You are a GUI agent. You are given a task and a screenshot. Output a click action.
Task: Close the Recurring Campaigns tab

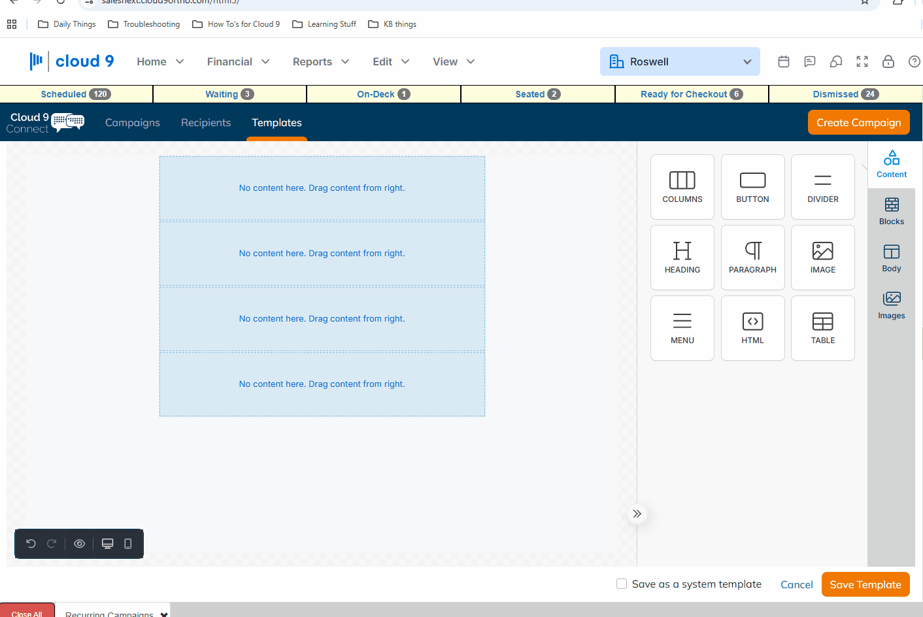pos(164,614)
